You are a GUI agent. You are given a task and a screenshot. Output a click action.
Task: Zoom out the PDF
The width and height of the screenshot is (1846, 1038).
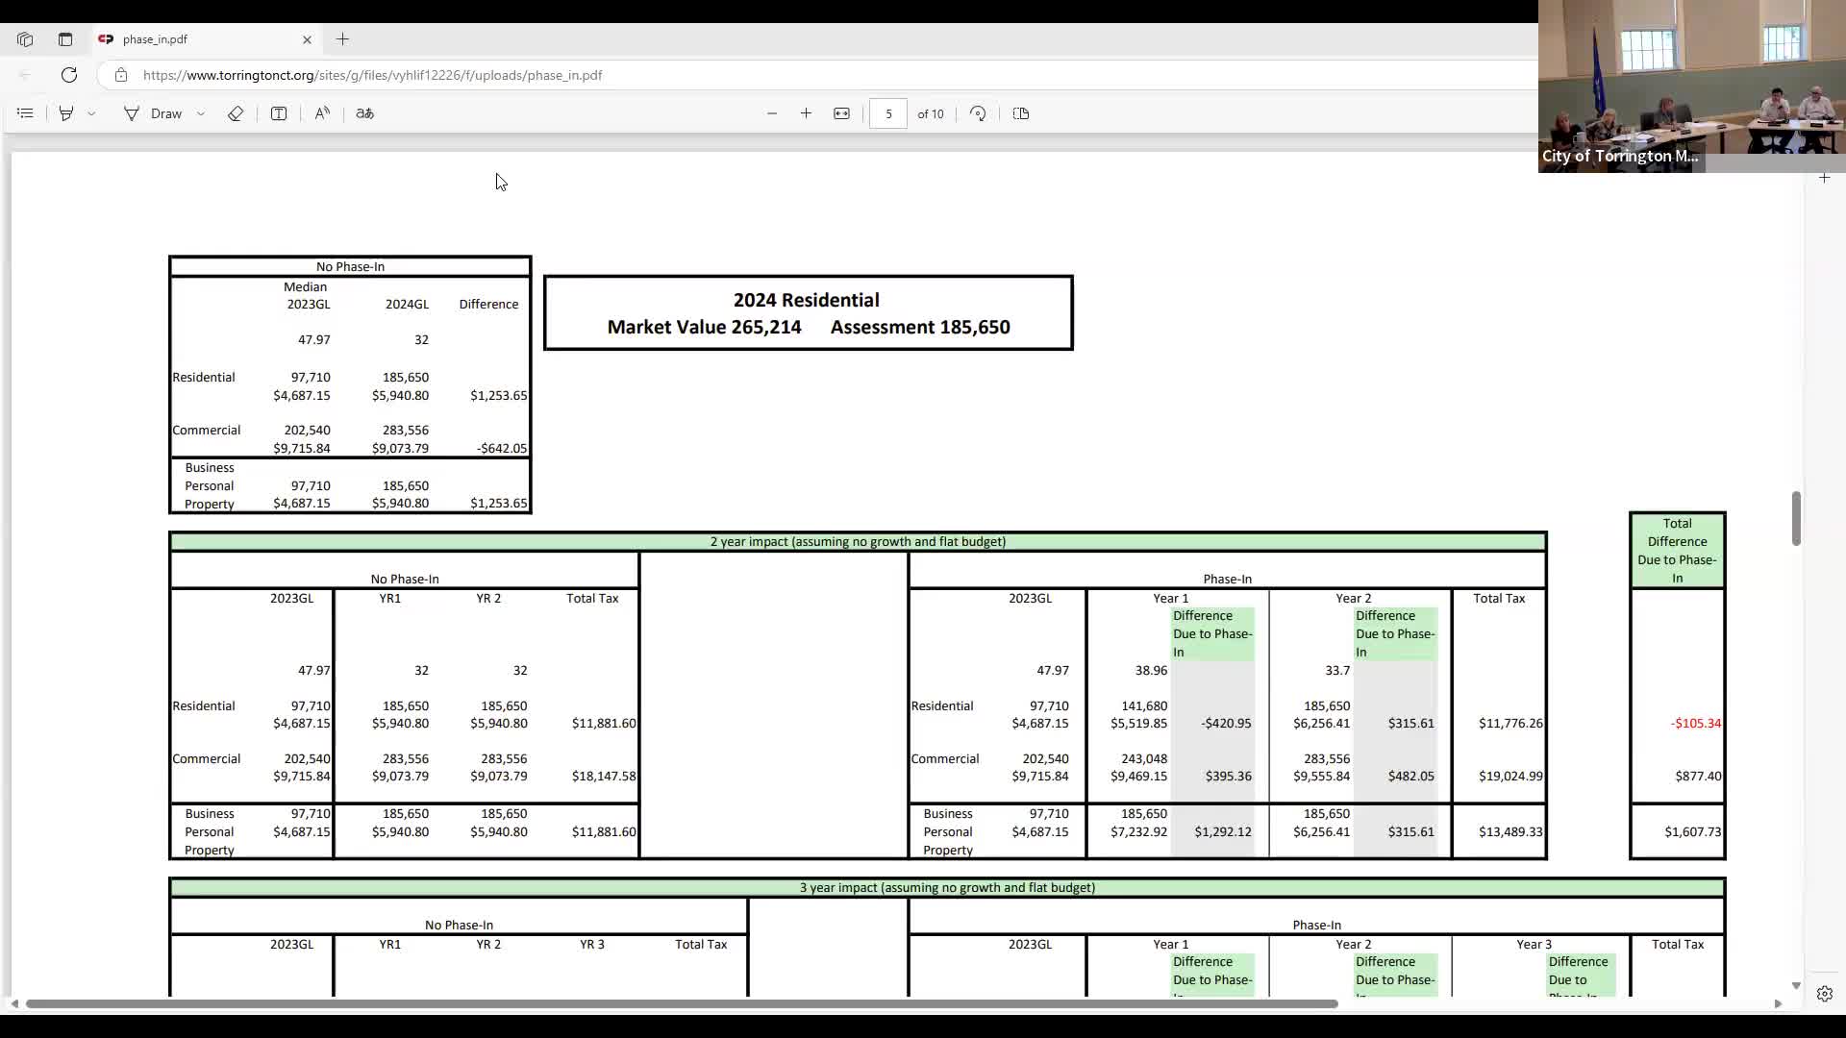[772, 113]
